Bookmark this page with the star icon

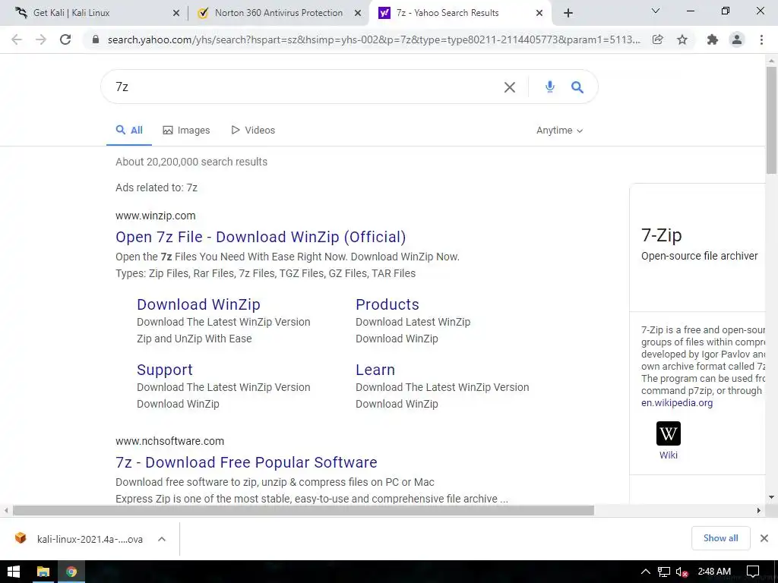682,39
